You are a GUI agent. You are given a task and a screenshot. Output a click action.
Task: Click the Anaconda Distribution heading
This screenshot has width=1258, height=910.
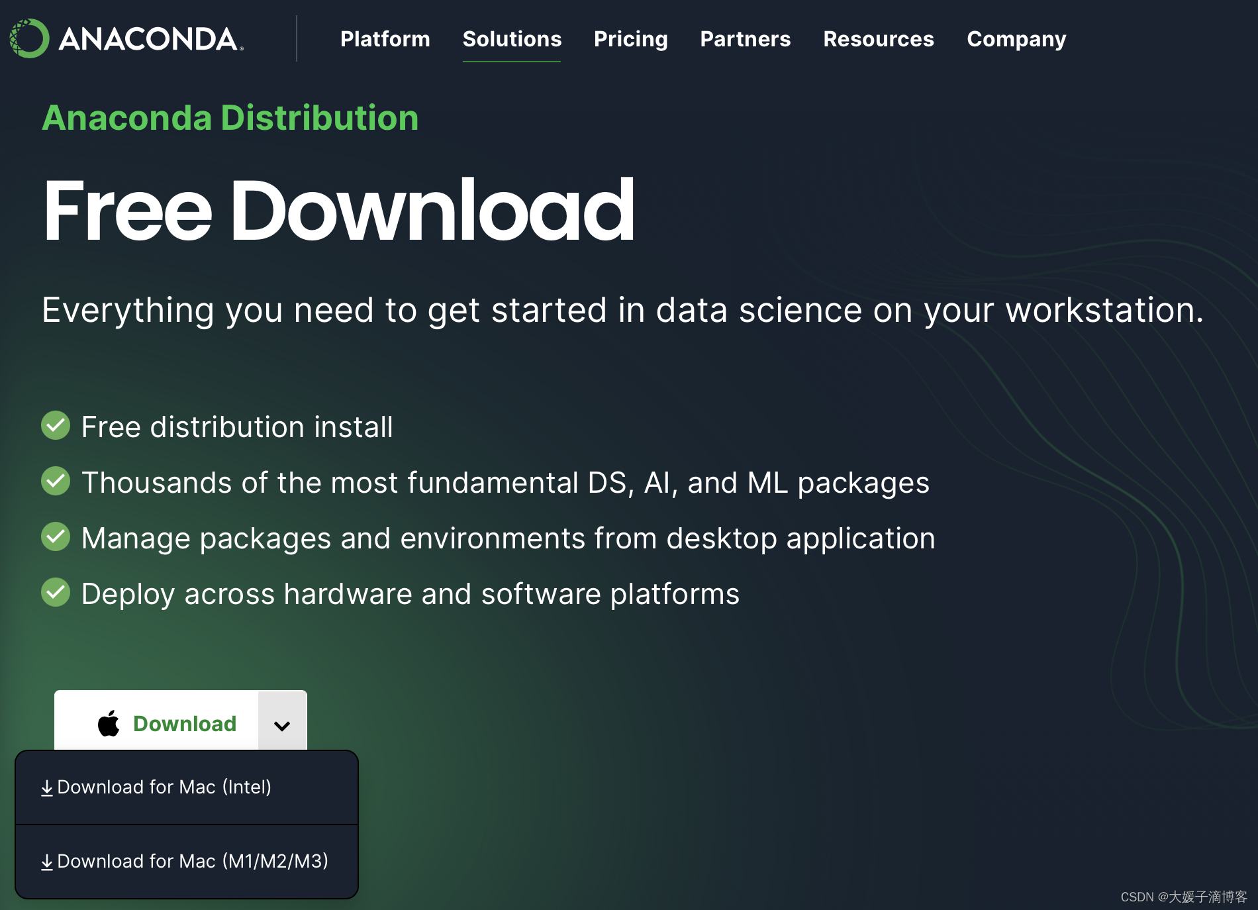coord(230,118)
